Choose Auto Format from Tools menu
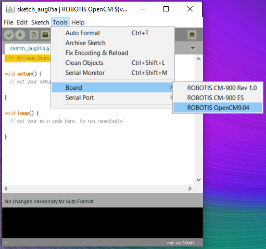Screen dimensions: 266x249 click(x=83, y=33)
